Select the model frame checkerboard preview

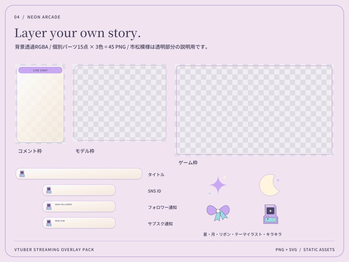[120, 103]
